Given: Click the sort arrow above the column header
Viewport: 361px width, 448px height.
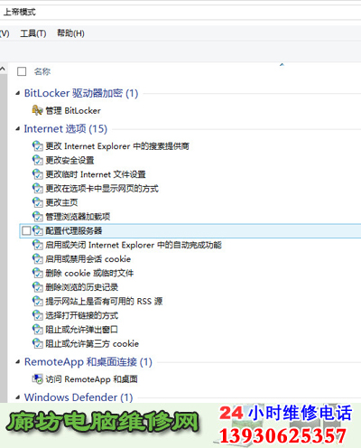Looking at the screenshot, I should [282, 65].
